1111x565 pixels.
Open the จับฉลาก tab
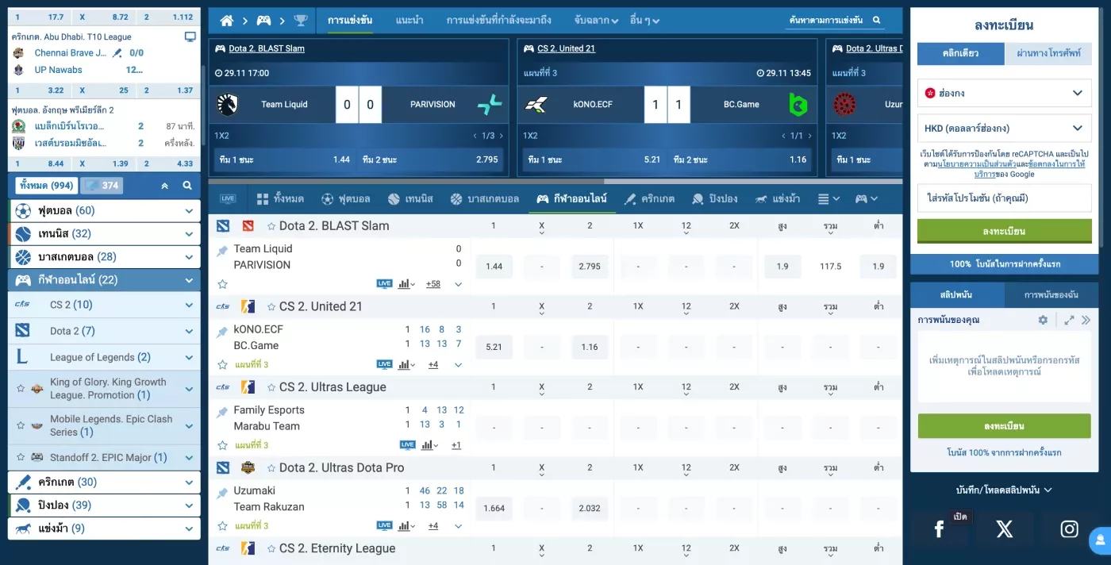pyautogui.click(x=597, y=21)
